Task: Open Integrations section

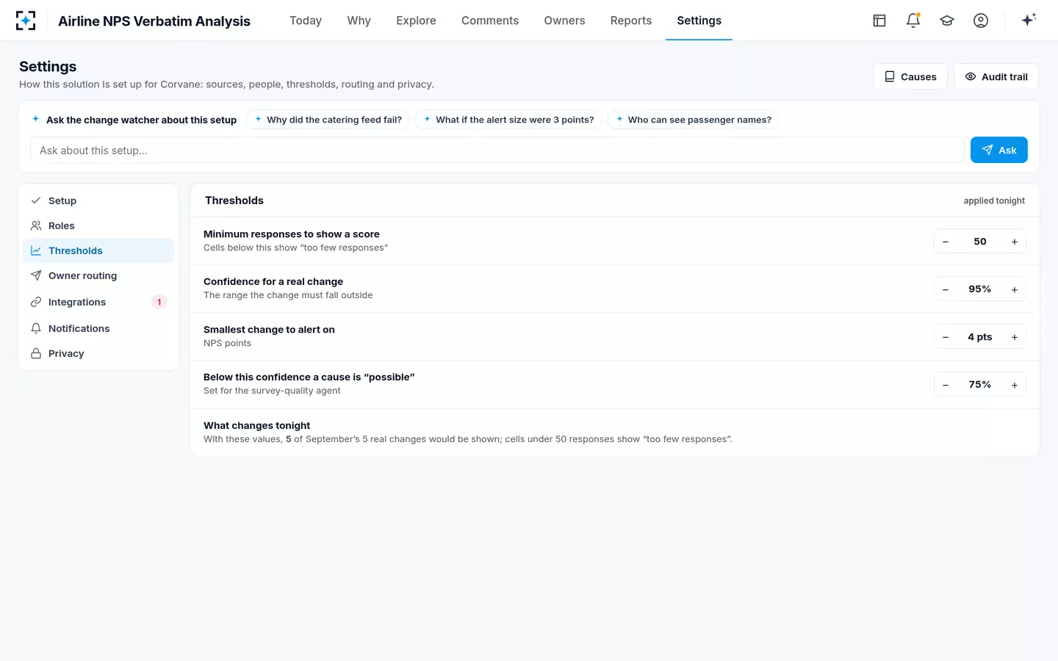Action: point(98,302)
